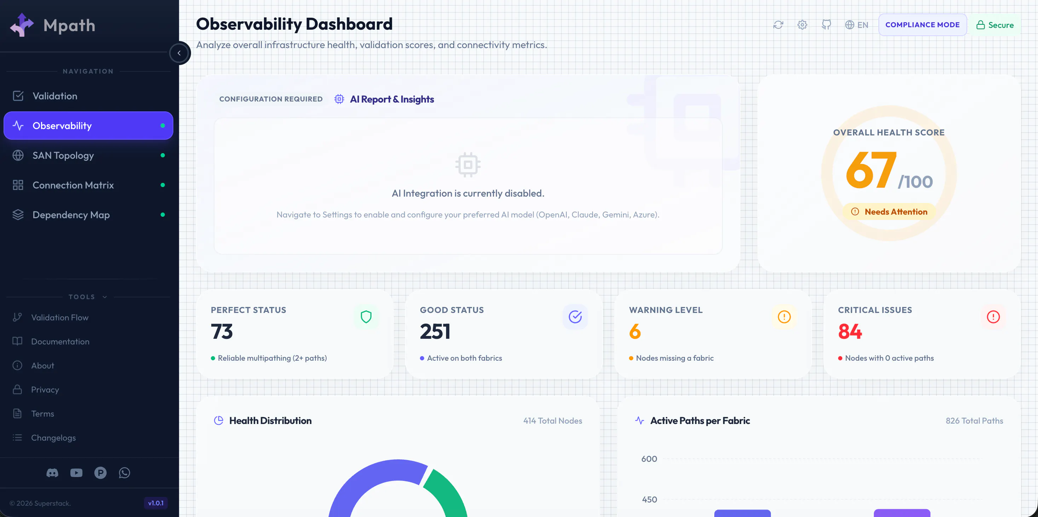Click the AI chip icon beside AI Report
The height and width of the screenshot is (517, 1038).
tap(339, 99)
